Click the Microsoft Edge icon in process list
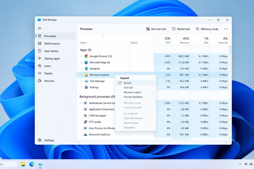Viewport: 254px width, 169px height. pos(86,62)
